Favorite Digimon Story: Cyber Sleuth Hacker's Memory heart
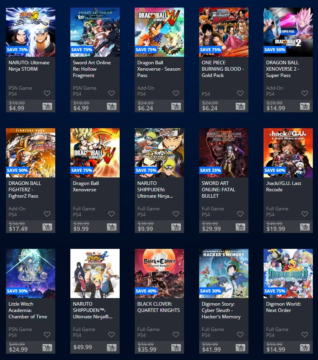 [x=240, y=335]
